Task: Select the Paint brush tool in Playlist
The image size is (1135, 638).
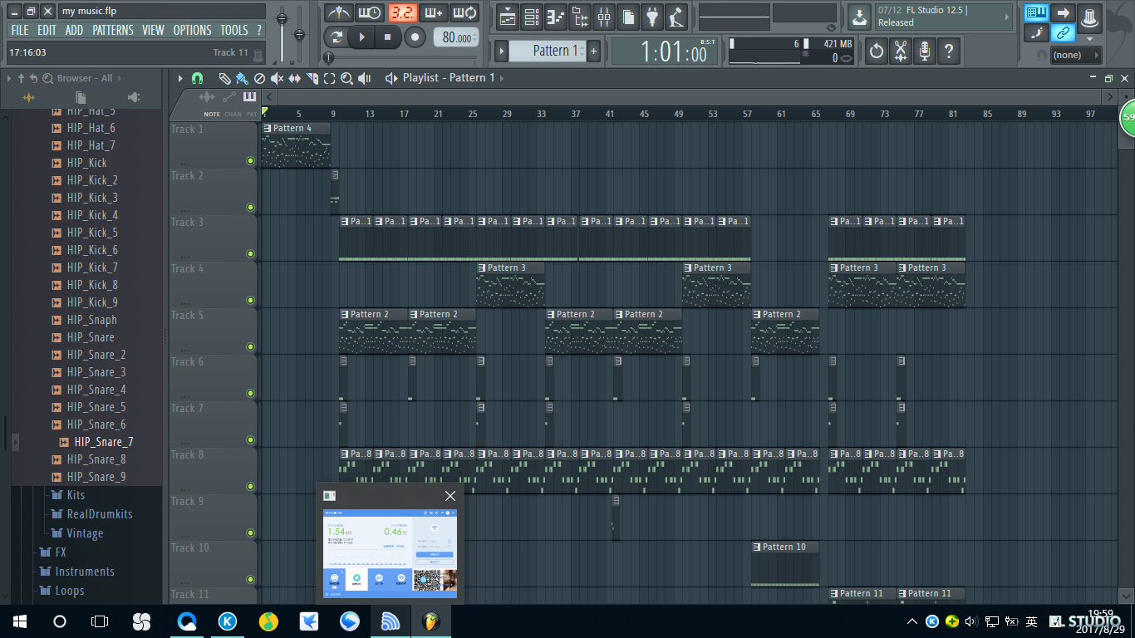Action: [x=242, y=78]
